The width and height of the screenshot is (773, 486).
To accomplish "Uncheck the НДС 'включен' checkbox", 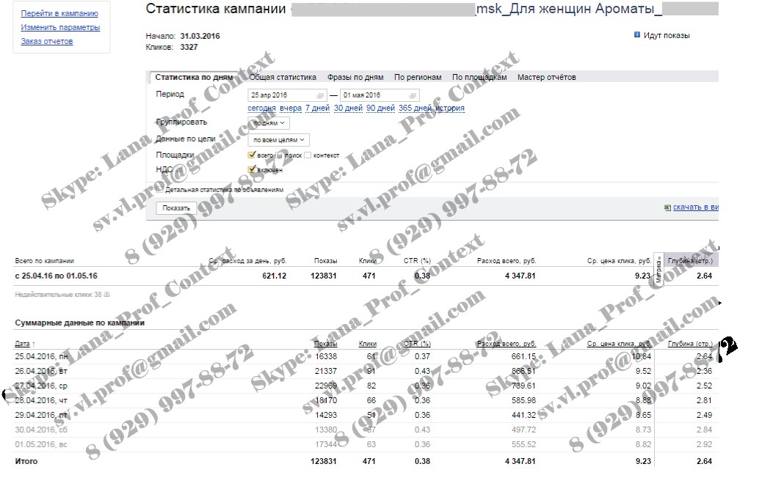I will coord(251,170).
